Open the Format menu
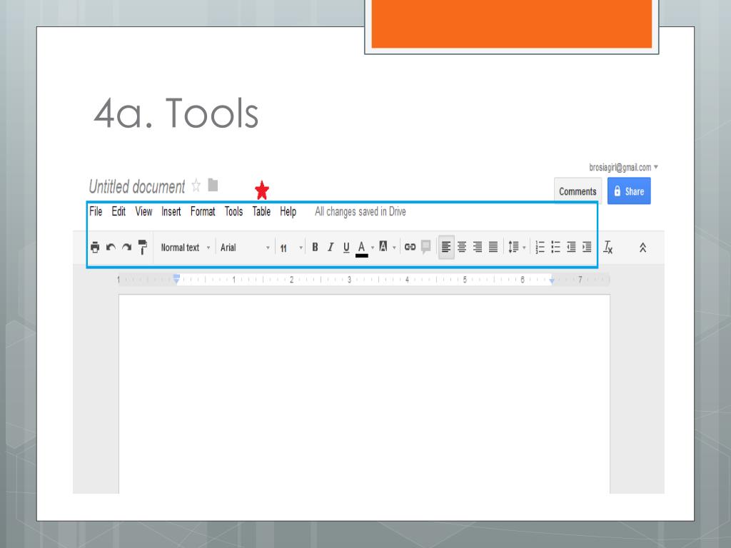731x548 pixels. pyautogui.click(x=203, y=211)
